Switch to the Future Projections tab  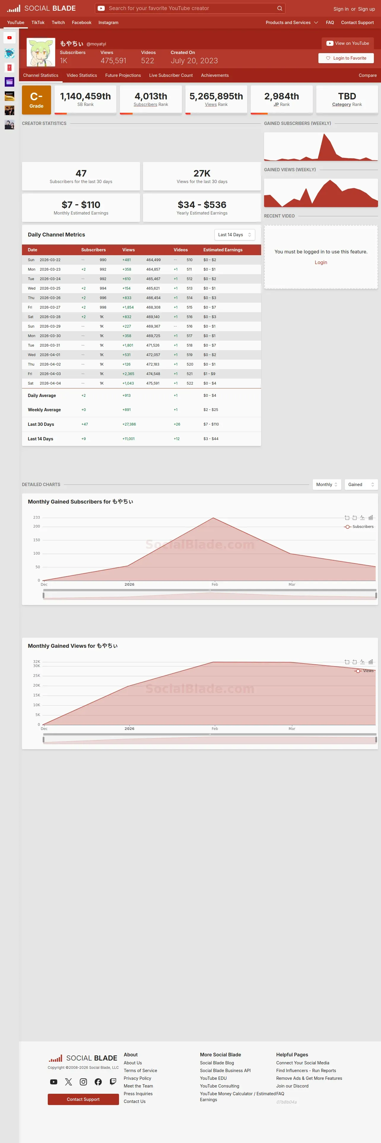[123, 75]
